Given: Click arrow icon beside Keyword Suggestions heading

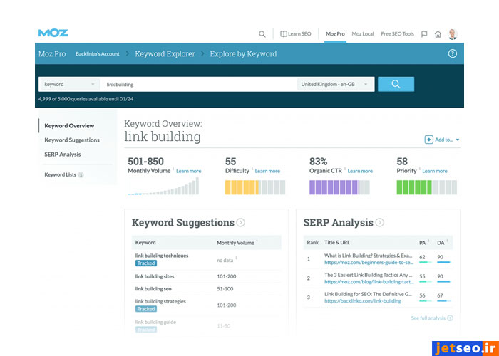Looking at the screenshot, I should (241, 223).
